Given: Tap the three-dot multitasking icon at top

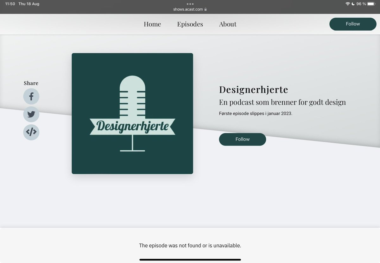Looking at the screenshot, I should click(190, 4).
